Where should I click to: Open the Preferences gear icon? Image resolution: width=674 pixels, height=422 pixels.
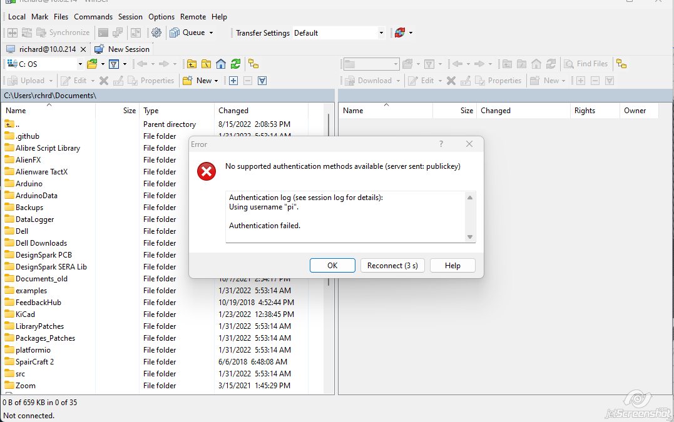[155, 33]
